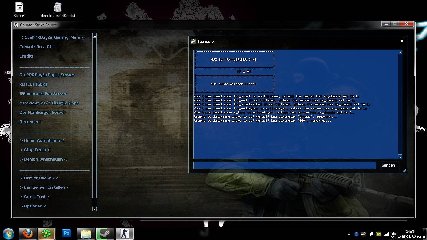Open the ICQ mail envelope tray icon
427x240 pixels.
[379, 234]
